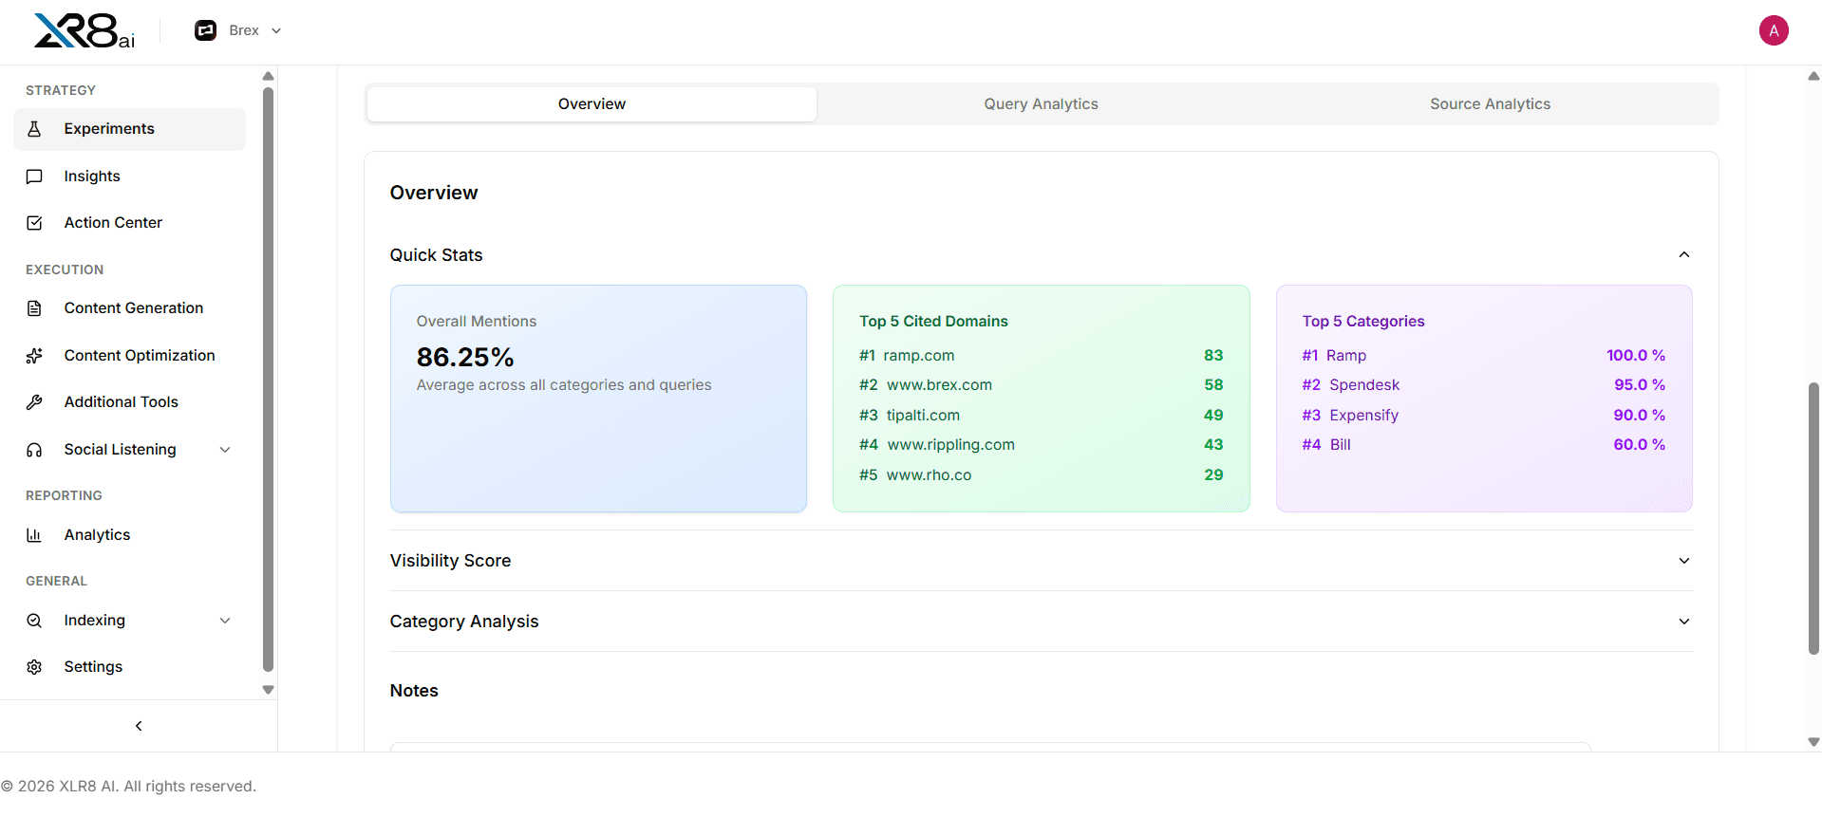This screenshot has width=1822, height=817.
Task: Expand the Social Listening chevron
Action: (225, 450)
